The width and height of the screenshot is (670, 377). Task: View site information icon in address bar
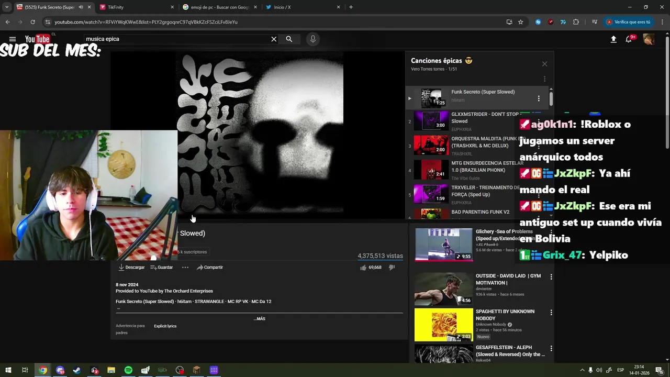click(48, 22)
